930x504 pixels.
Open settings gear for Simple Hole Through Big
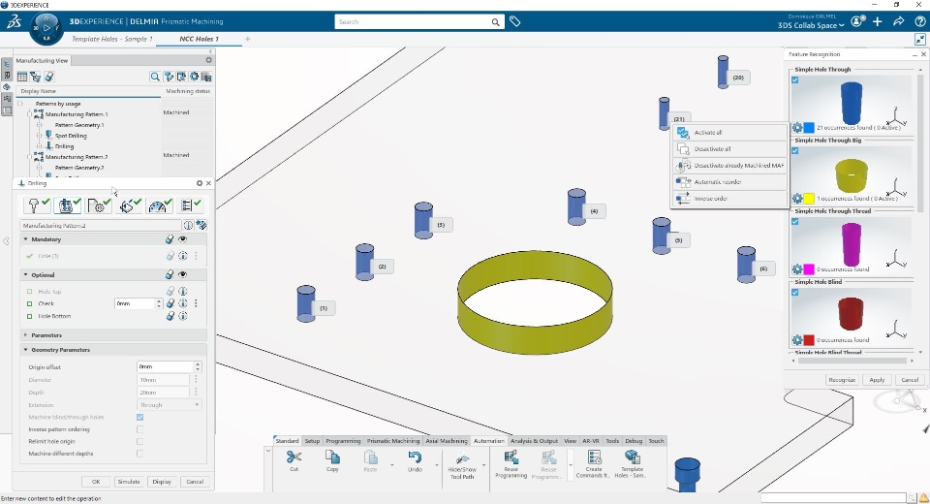(797, 199)
